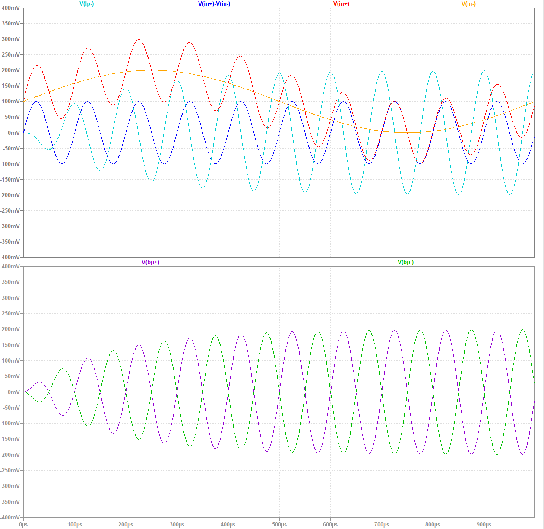Viewport: 544px width, 529px height.
Task: Click the 400mV label on bottom pane axis
Action: coord(11,267)
